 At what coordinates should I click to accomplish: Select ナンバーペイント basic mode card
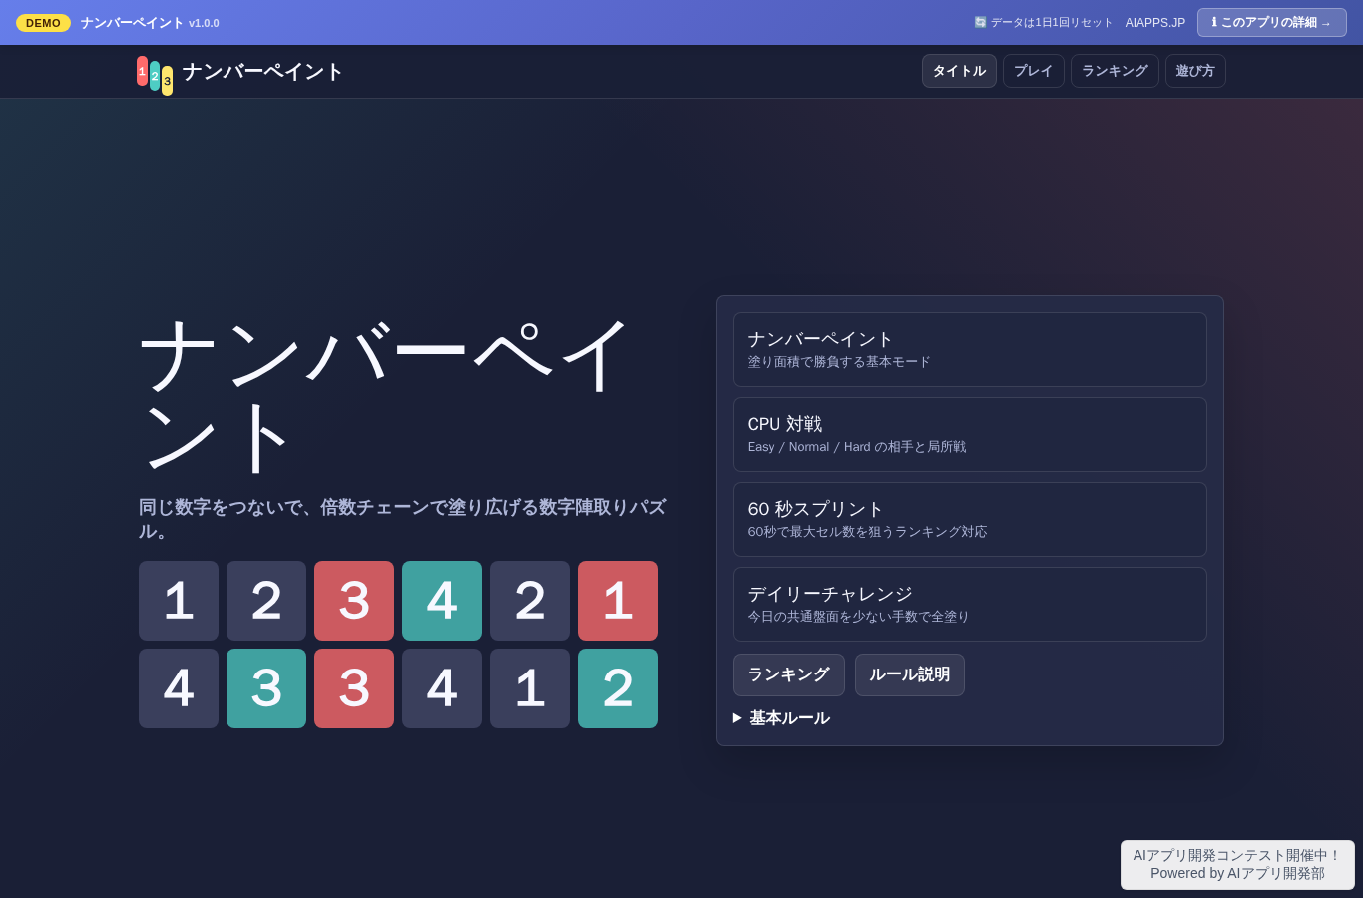coord(970,349)
